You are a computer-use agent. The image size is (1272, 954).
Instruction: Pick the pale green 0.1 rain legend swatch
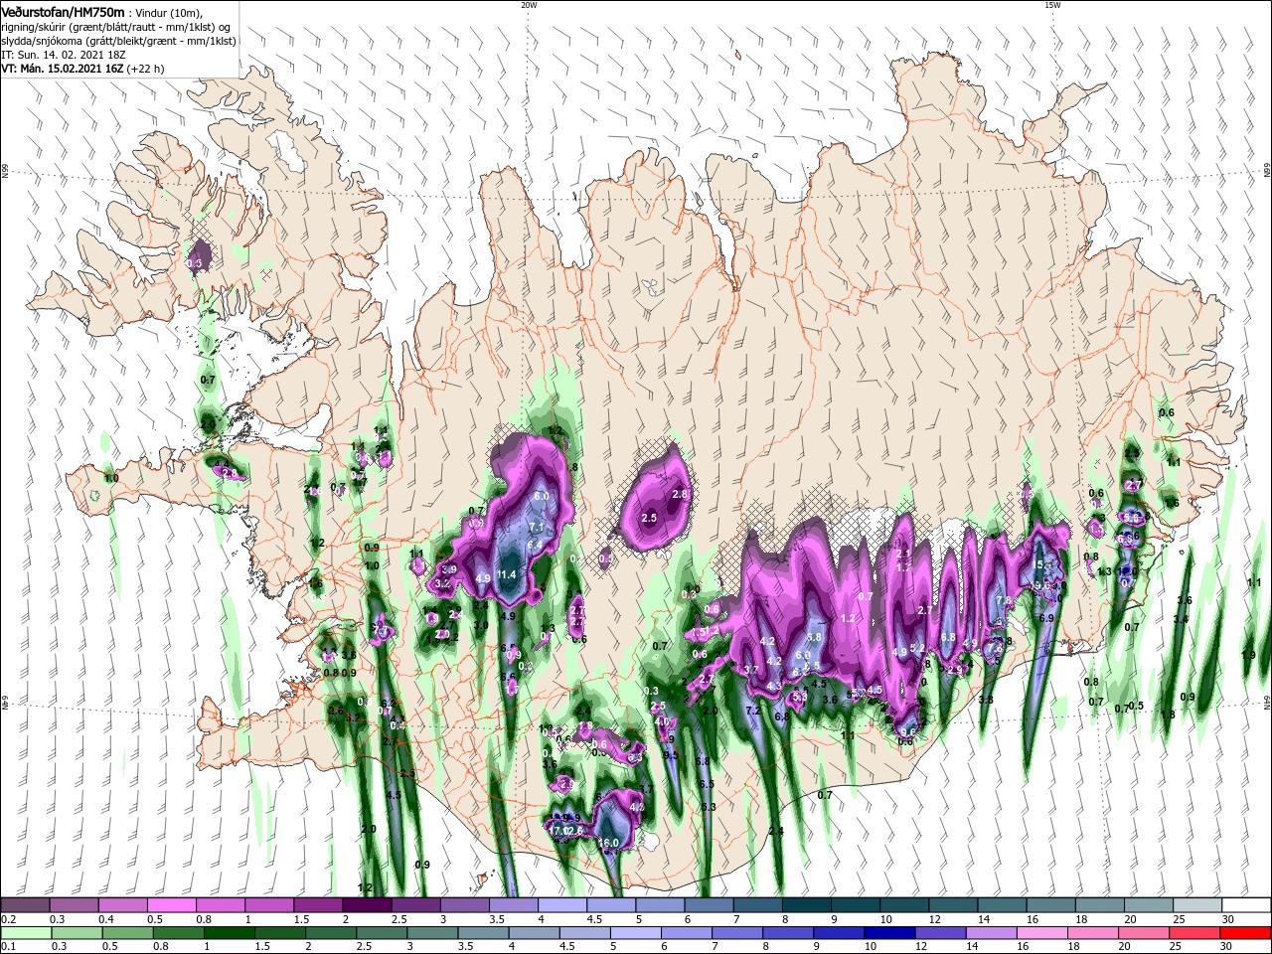point(25,933)
